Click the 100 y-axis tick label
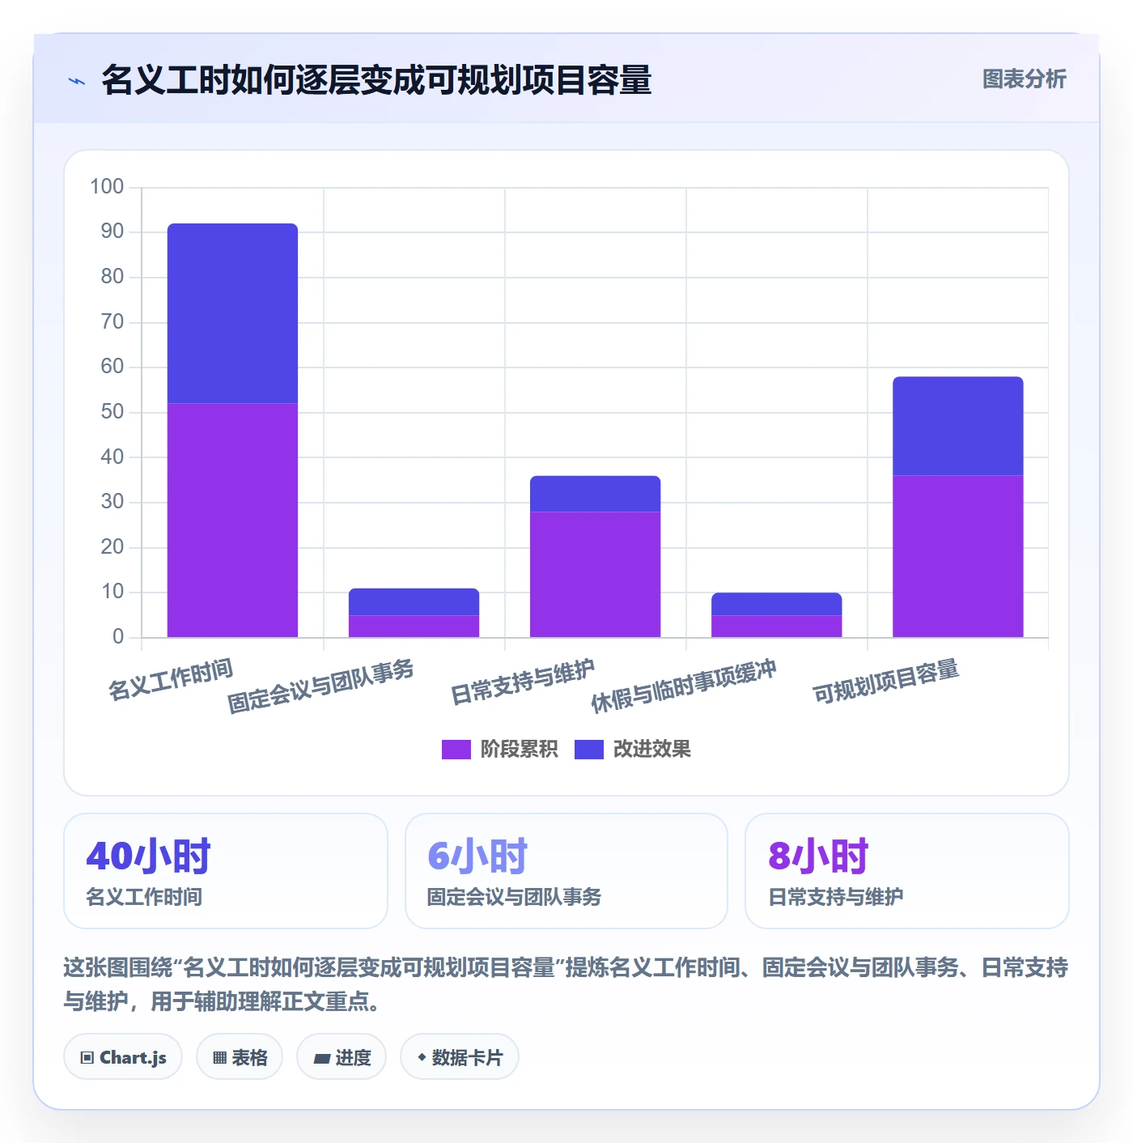 [x=107, y=187]
